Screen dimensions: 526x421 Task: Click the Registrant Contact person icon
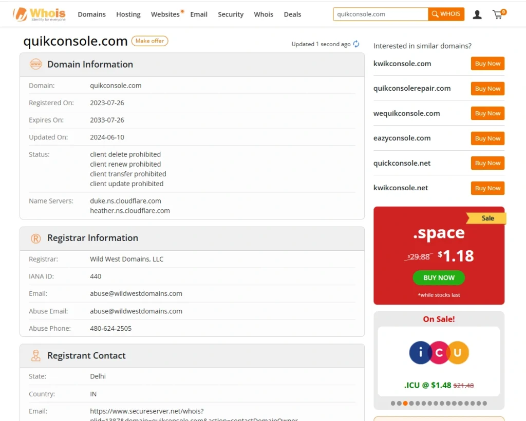(x=36, y=355)
